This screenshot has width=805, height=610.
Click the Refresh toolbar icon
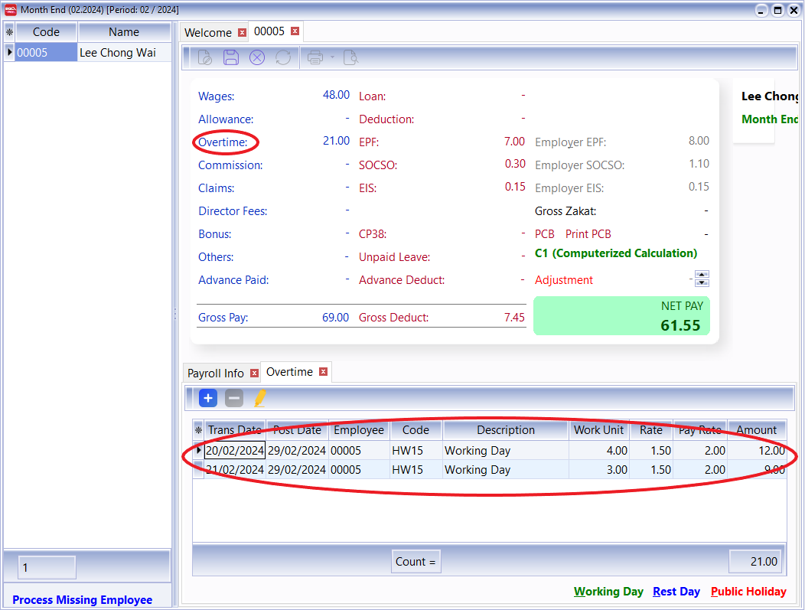coord(283,57)
